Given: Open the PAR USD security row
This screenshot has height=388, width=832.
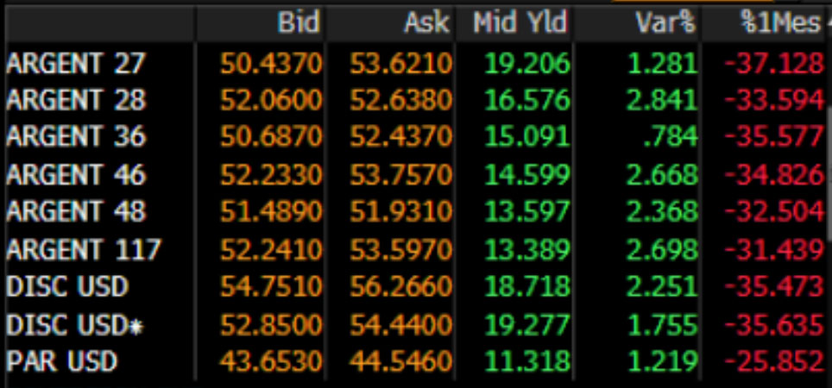Looking at the screenshot, I should pyautogui.click(x=61, y=361).
